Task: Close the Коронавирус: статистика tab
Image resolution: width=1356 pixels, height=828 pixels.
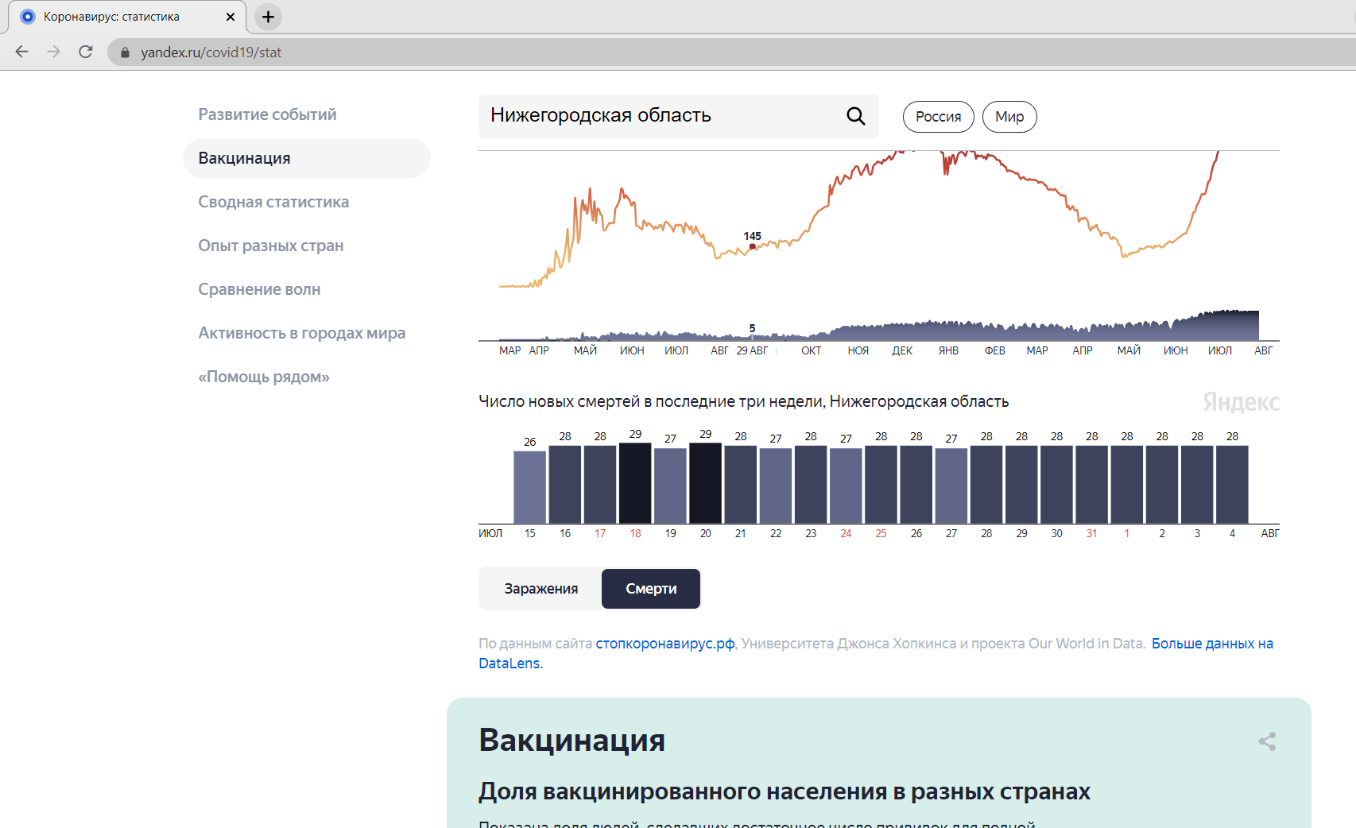Action: point(231,17)
